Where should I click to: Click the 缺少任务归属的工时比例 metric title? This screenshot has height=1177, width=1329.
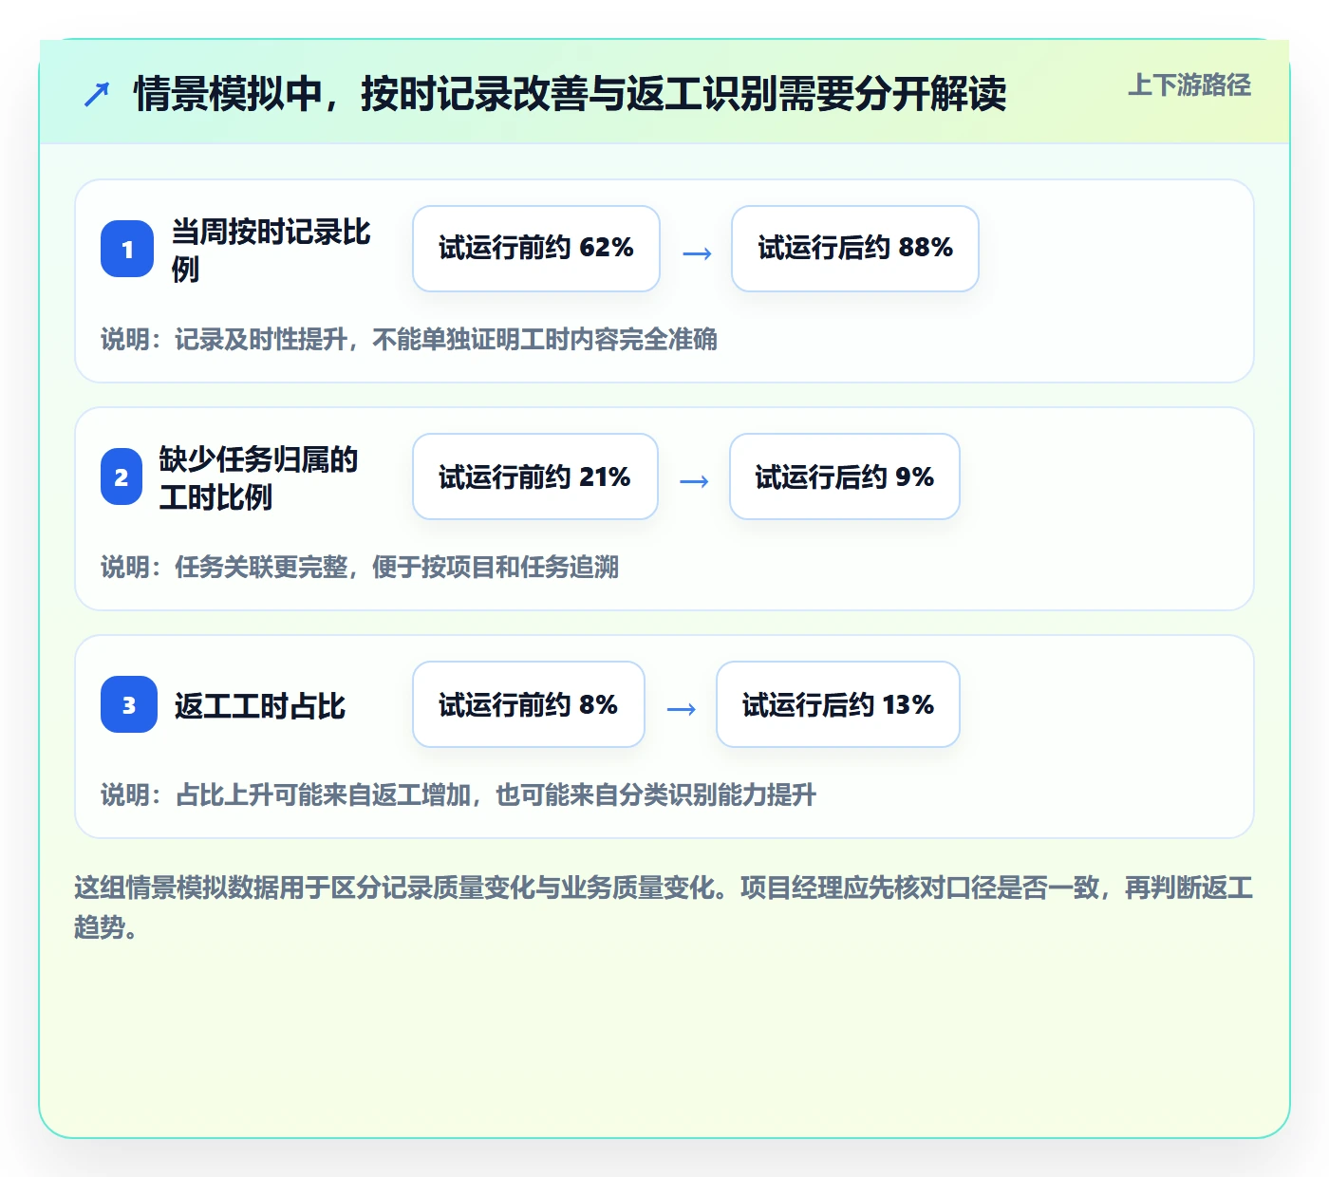pos(258,477)
